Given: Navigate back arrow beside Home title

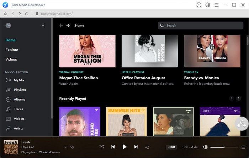Looking at the screenshot, I should pos(61,26).
